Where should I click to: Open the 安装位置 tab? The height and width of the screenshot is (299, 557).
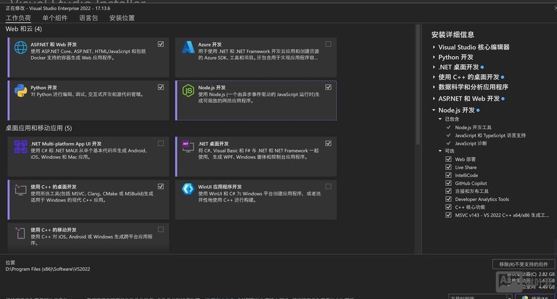(122, 18)
